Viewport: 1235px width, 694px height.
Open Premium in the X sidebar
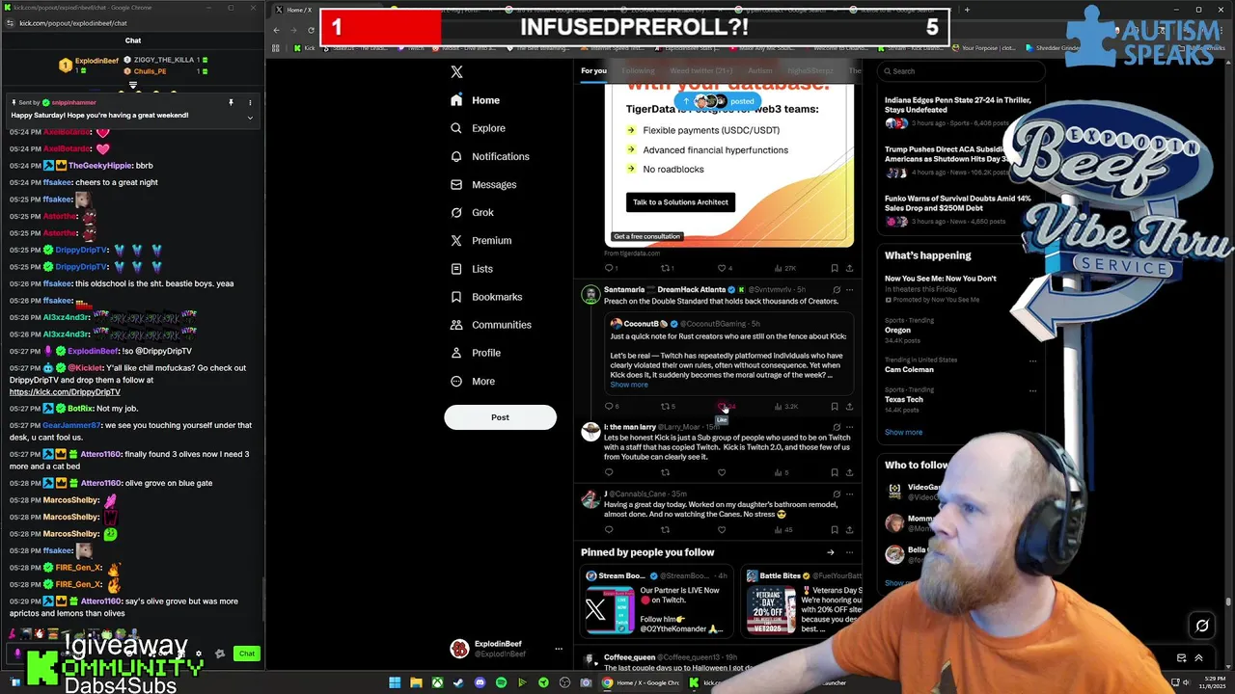coord(480,240)
